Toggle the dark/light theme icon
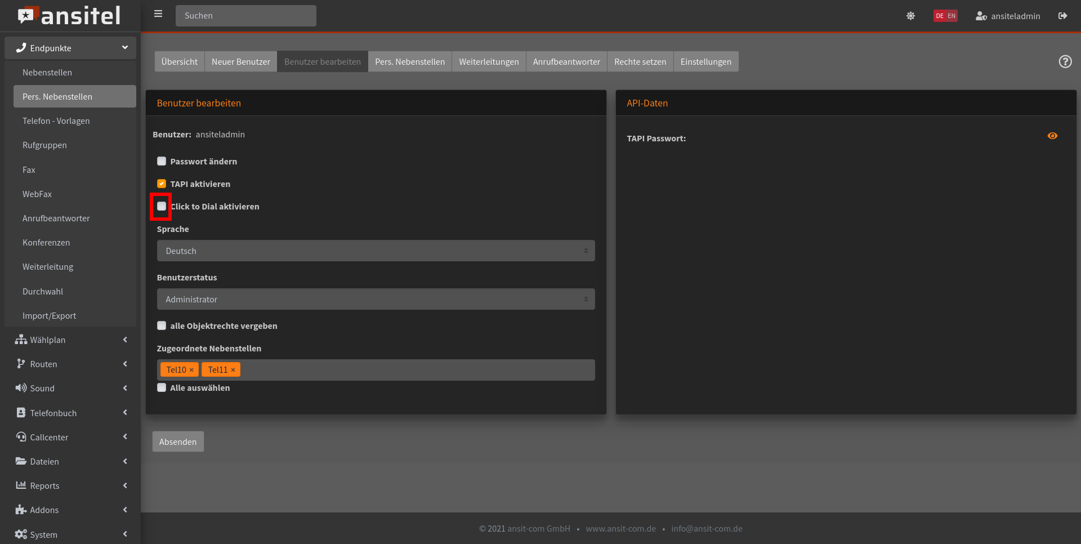The image size is (1081, 544). (x=910, y=16)
